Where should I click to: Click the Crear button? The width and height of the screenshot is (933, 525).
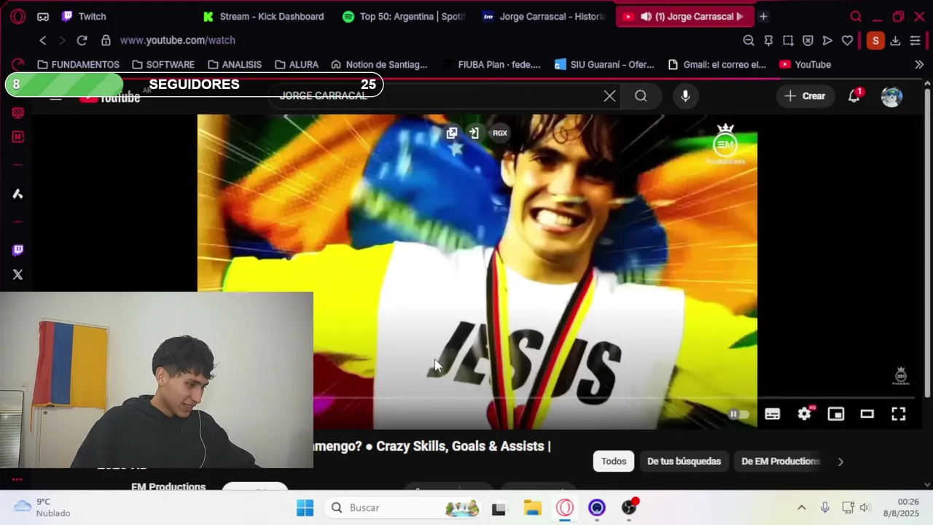805,96
